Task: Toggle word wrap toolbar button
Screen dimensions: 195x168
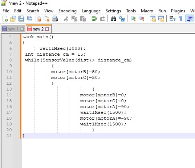Action: [172, 19]
